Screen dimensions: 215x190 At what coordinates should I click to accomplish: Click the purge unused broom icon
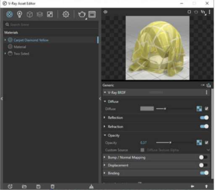[x=92, y=187]
